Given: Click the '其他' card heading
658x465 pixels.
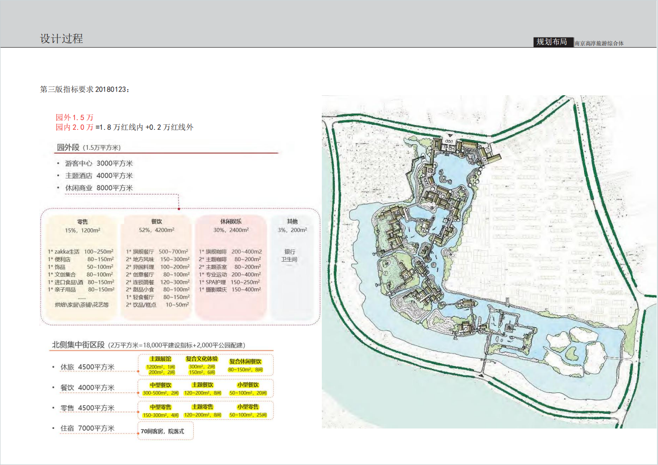Looking at the screenshot, I should pos(292,222).
